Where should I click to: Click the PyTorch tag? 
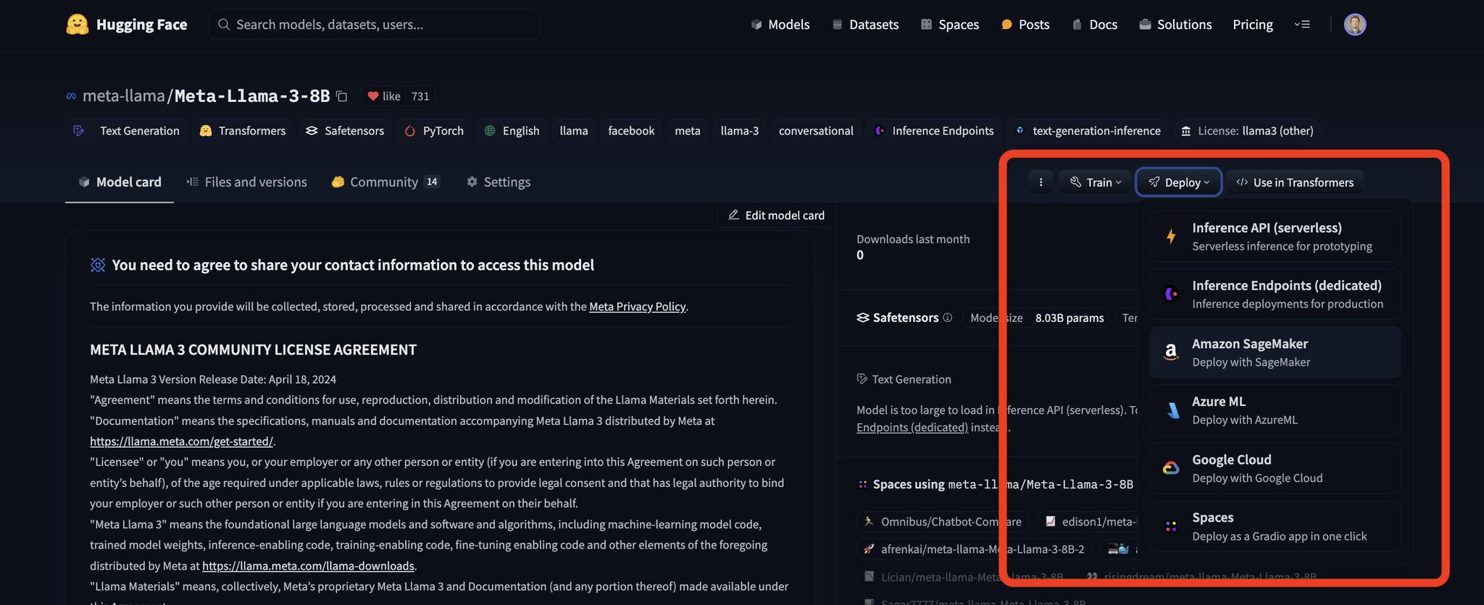click(434, 131)
